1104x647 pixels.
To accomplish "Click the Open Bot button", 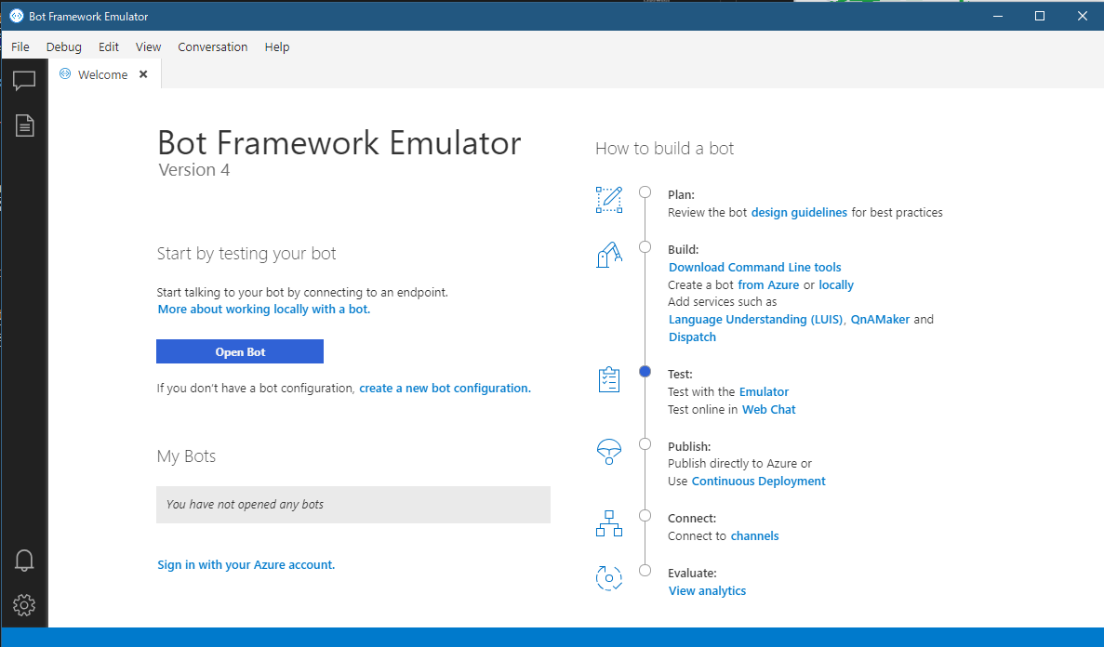I will (x=240, y=352).
